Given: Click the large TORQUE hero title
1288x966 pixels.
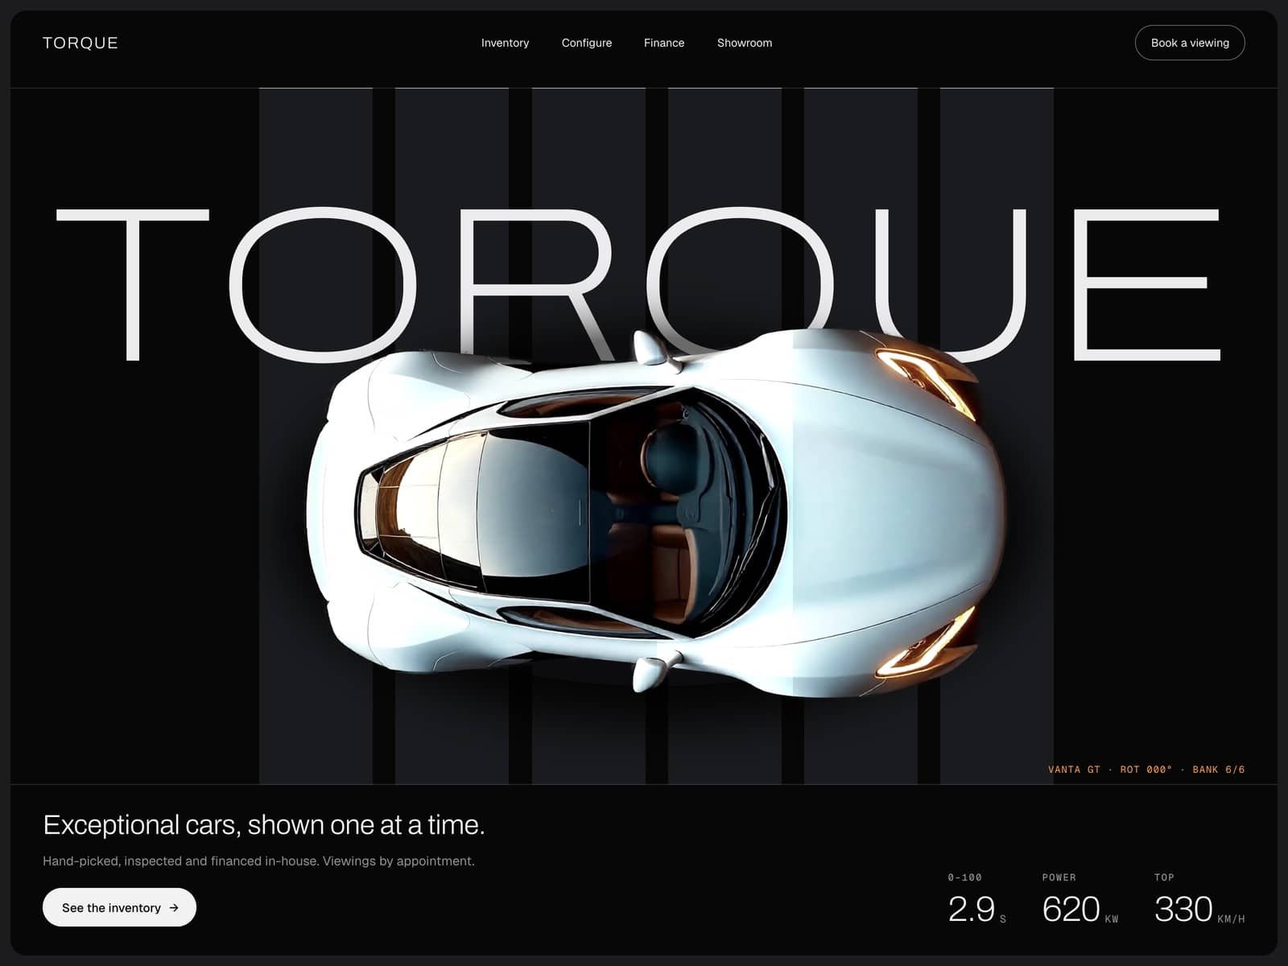Looking at the screenshot, I should (x=638, y=283).
